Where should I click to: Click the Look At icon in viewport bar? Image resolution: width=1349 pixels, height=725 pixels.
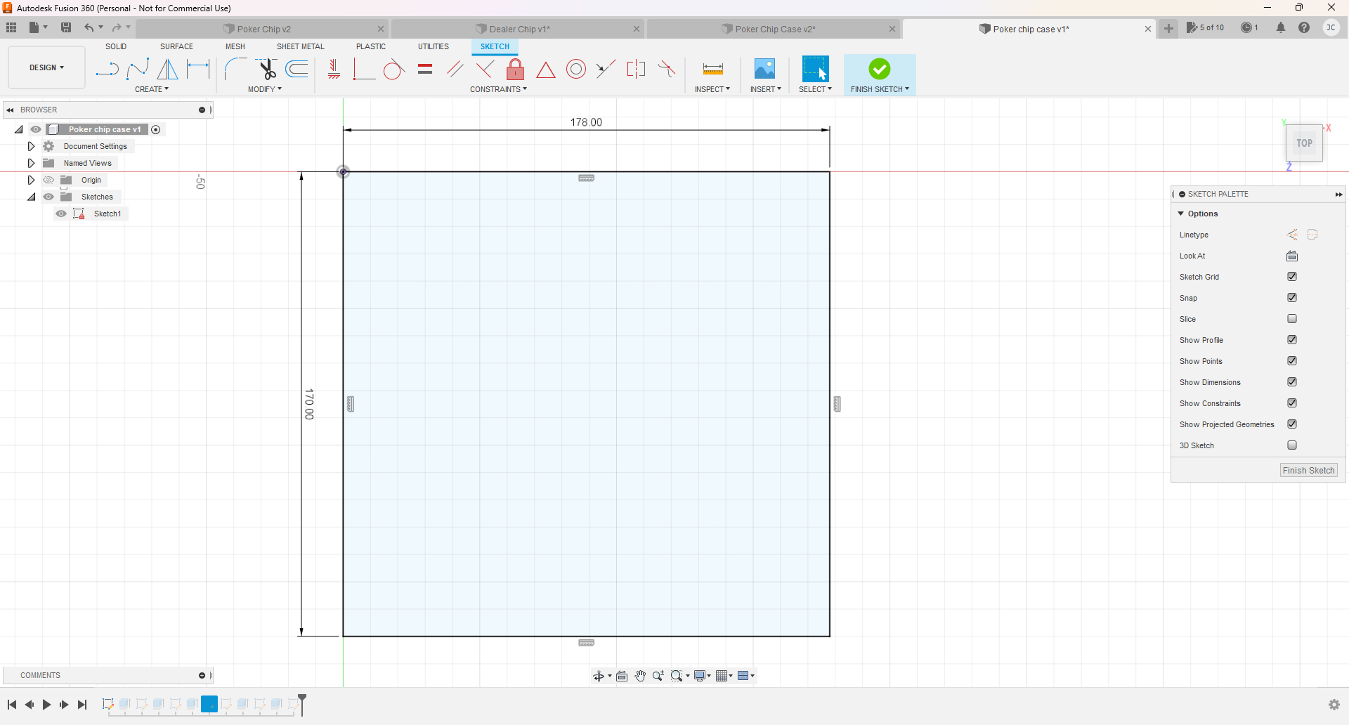tap(622, 676)
